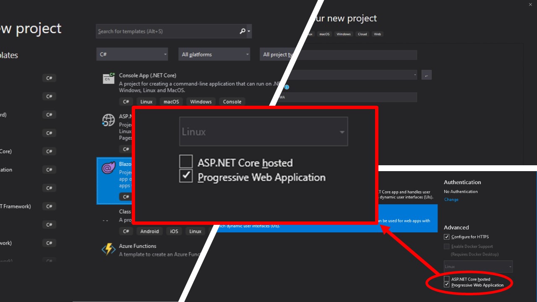Screen dimensions: 537x302
Task: Click the iOS tag under Class library
Action: click(x=174, y=231)
